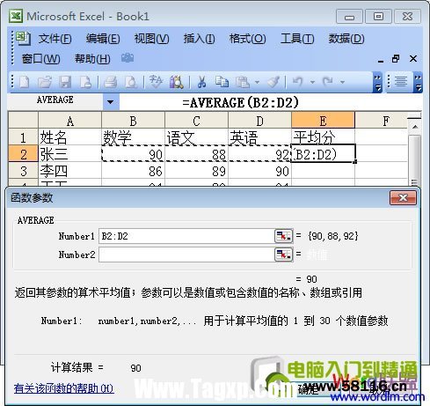The width and height of the screenshot is (430, 406).
Task: Select row 3 header
Action: tap(23, 171)
